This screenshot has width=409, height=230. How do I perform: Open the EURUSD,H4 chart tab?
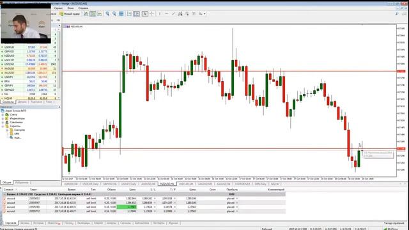click(71, 184)
